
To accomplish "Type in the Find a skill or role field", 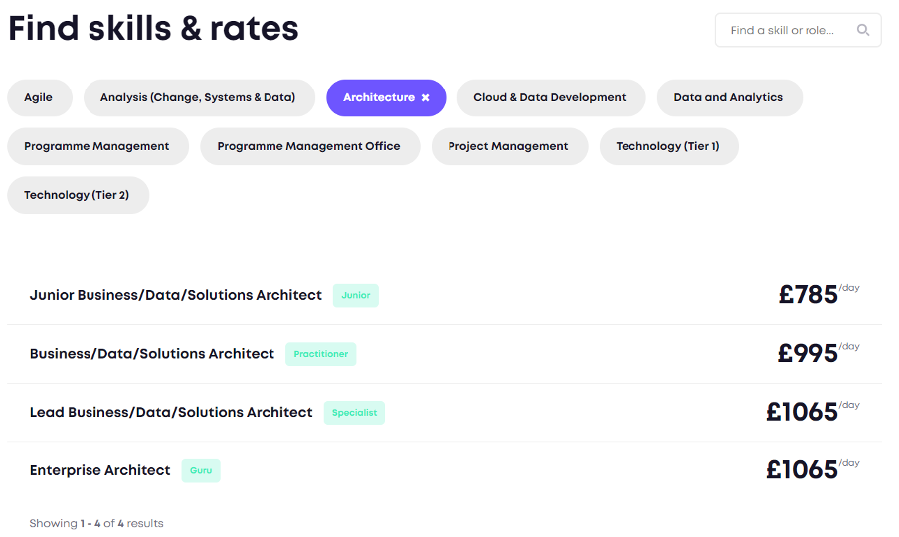I will click(786, 30).
